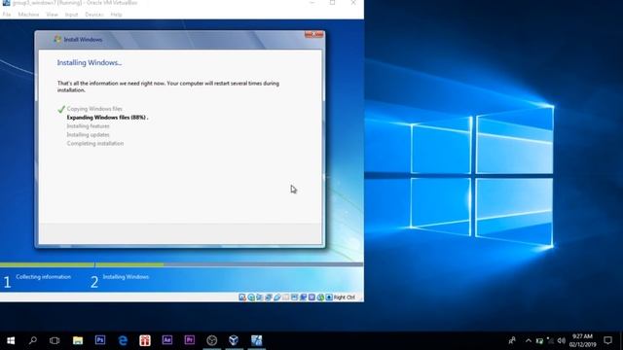This screenshot has width=623, height=350.
Task: Open the volume control in system tray
Action: point(561,340)
